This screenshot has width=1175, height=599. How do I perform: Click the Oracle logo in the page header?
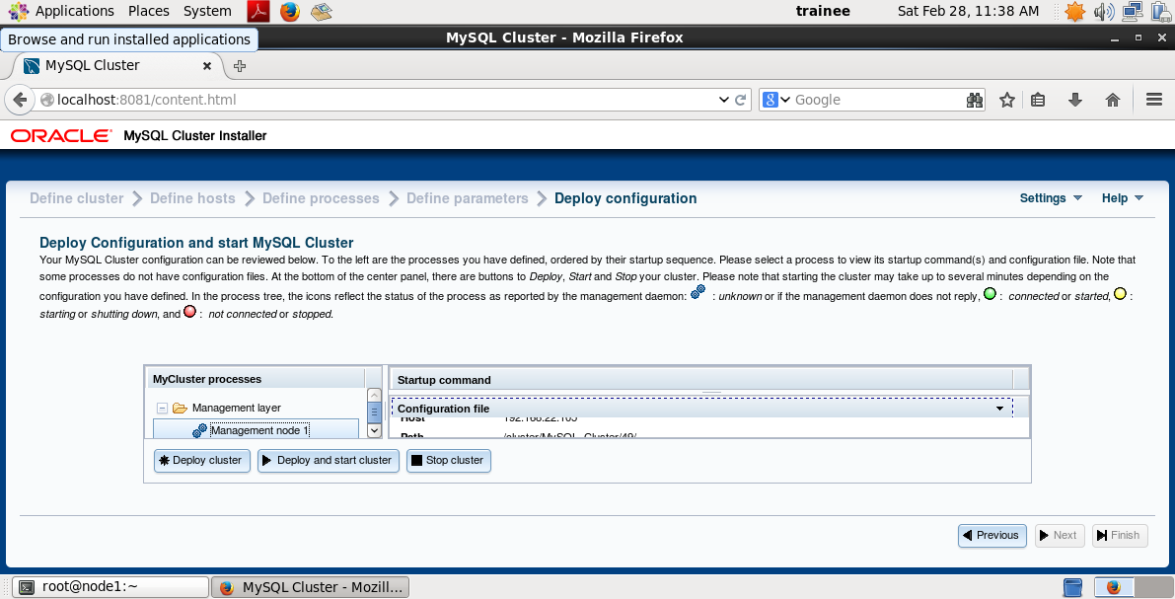coord(60,136)
